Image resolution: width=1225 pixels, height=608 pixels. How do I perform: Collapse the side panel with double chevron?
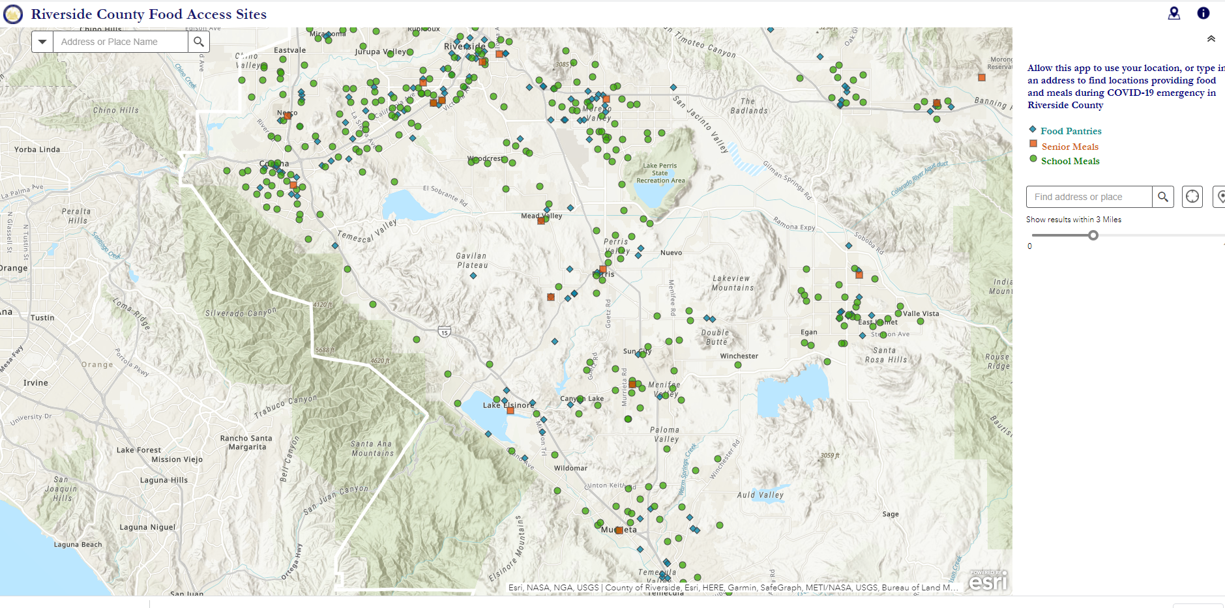coord(1211,39)
